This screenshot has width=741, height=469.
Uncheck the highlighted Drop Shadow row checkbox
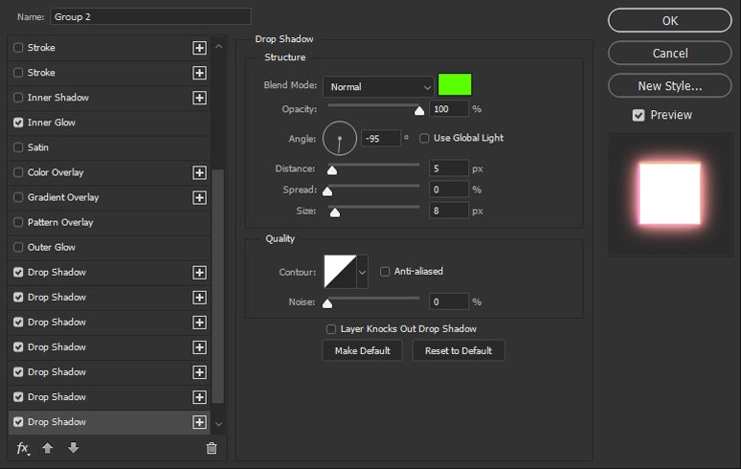(x=18, y=422)
